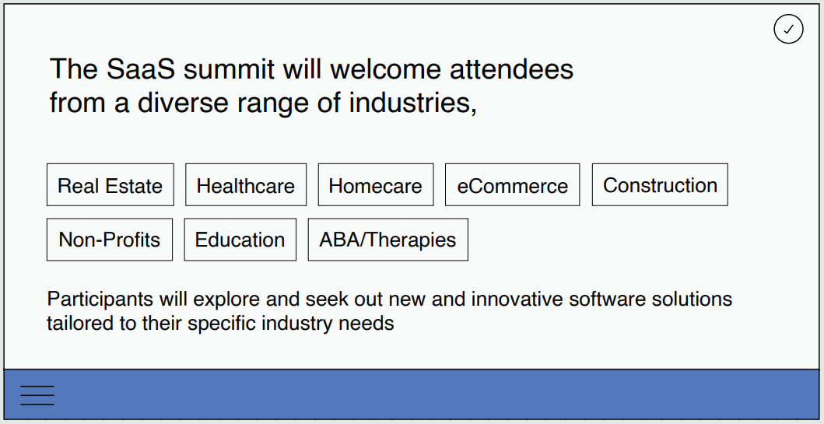Choose the Non-Profits tag
824x424 pixels.
point(109,240)
